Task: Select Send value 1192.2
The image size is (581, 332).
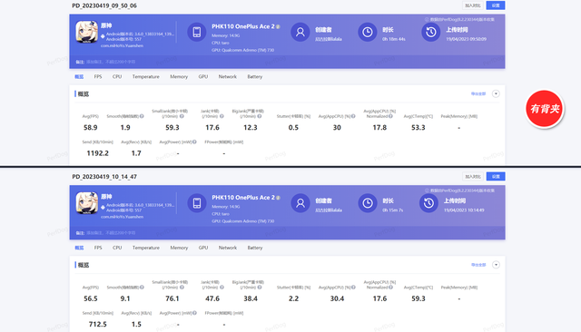Action: point(97,153)
